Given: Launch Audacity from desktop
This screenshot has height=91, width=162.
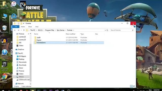Looking at the screenshot, I should click(5, 41).
